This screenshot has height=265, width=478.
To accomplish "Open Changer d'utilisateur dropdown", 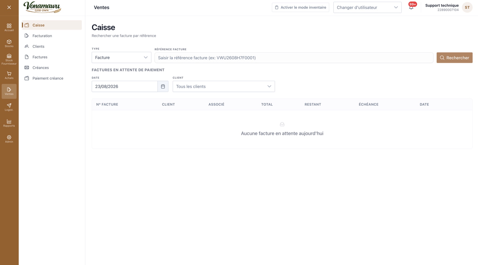I will [367, 7].
